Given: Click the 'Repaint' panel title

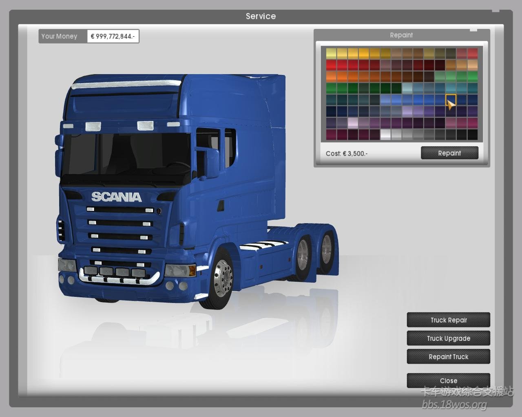Looking at the screenshot, I should [x=401, y=35].
